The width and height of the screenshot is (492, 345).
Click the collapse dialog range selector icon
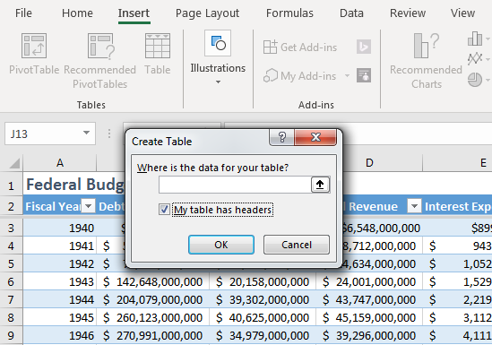pyautogui.click(x=320, y=185)
